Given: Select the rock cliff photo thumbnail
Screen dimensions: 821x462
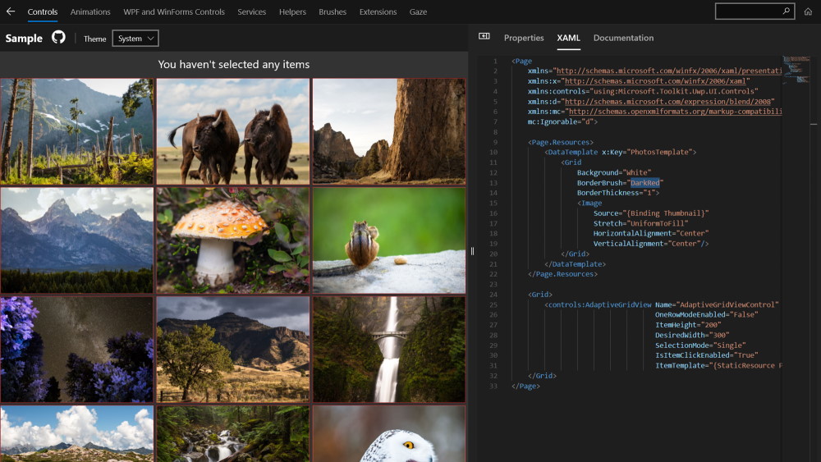Looking at the screenshot, I should tap(389, 131).
